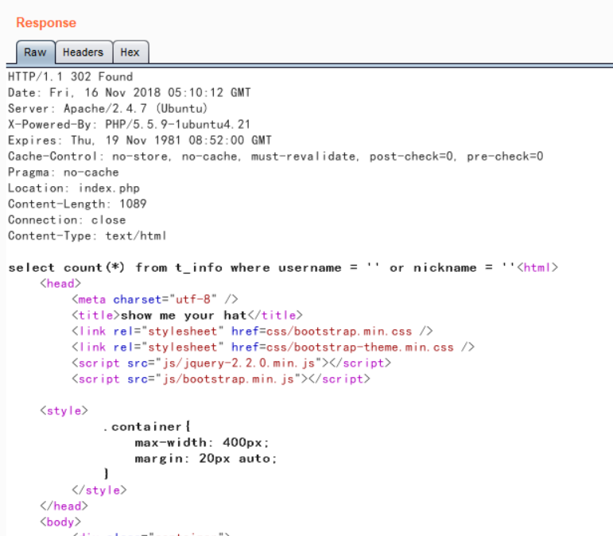Switch to the Raw tab
613x536 pixels.
tap(35, 52)
